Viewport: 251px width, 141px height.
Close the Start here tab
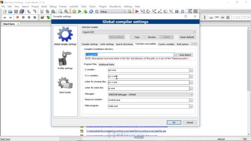pos(18,24)
